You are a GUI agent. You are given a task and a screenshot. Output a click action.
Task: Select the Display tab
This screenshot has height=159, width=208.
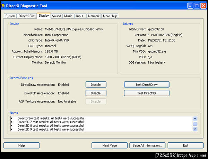coord(44,16)
